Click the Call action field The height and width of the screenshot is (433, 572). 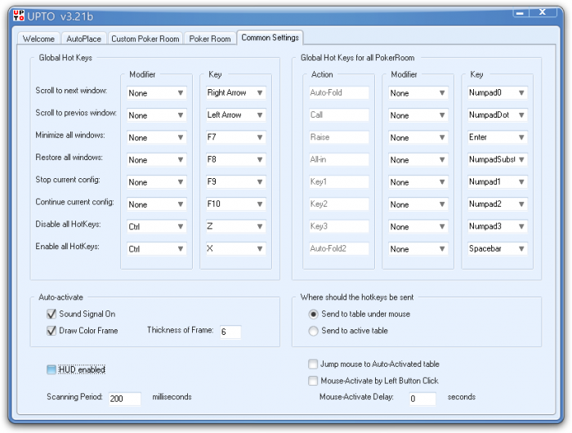click(339, 115)
